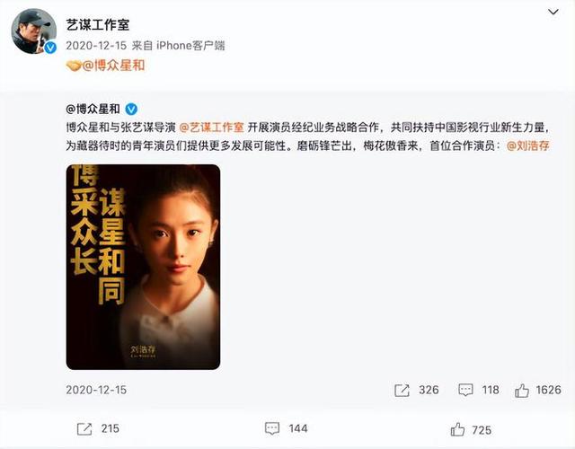Open the @刘浩存 mention link

528,145
